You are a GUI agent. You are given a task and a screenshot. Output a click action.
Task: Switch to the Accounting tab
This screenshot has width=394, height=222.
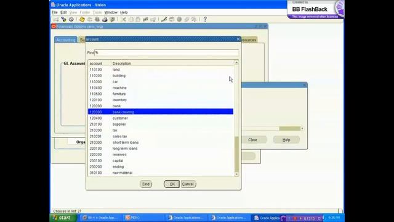pos(66,39)
